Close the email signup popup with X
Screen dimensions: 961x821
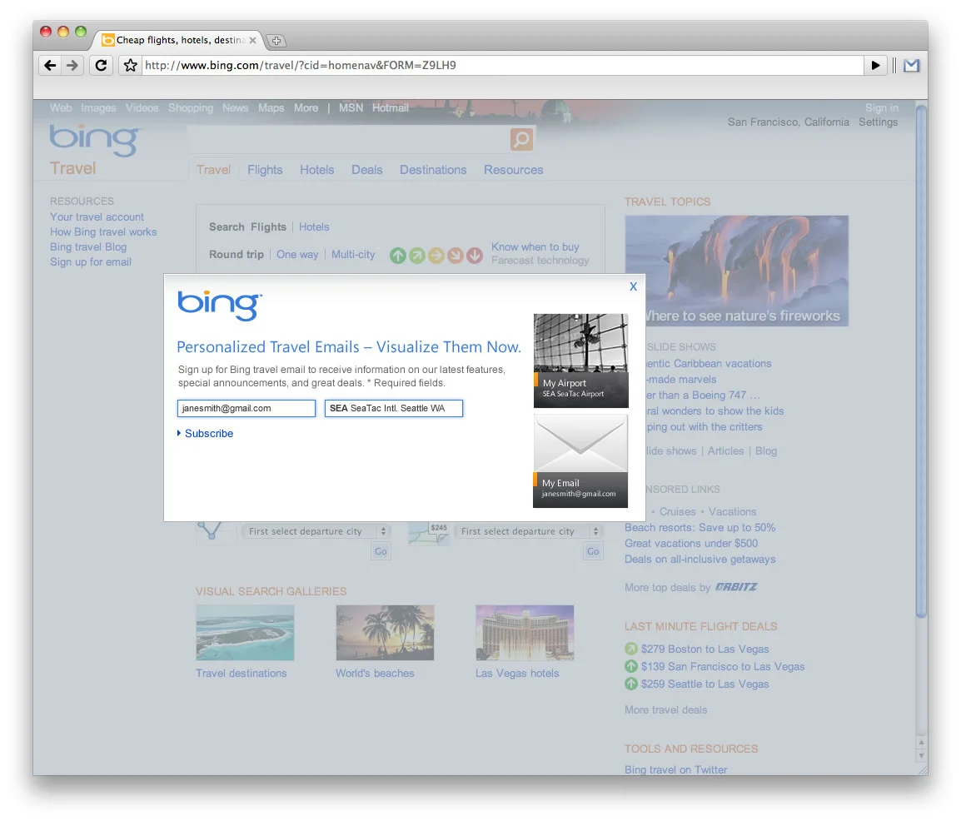tap(633, 286)
